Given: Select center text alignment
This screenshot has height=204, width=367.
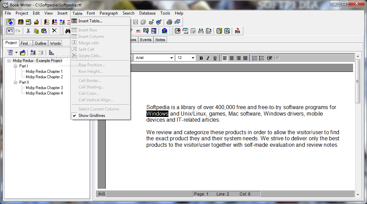Looking at the screenshot, I should pyautogui.click(x=231, y=58).
